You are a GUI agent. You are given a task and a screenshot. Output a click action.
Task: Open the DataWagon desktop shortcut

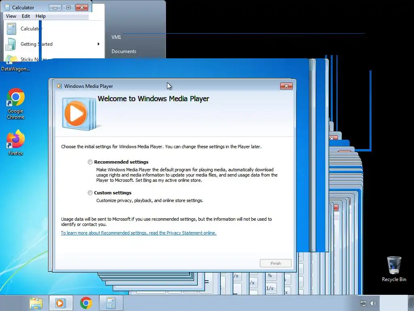click(15, 64)
